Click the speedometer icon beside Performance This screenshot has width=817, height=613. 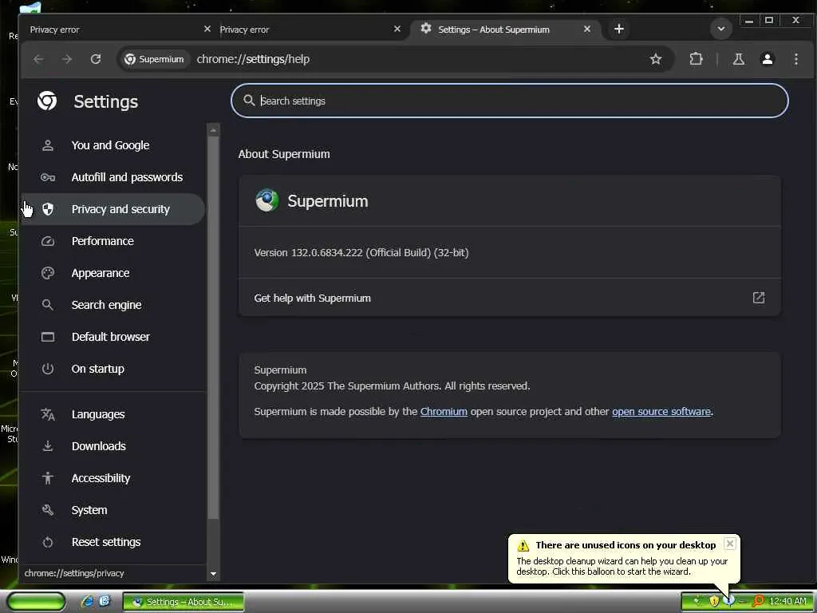coord(47,241)
